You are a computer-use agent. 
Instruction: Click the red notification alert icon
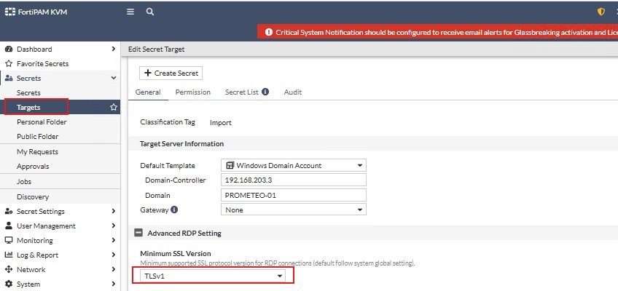coord(269,32)
